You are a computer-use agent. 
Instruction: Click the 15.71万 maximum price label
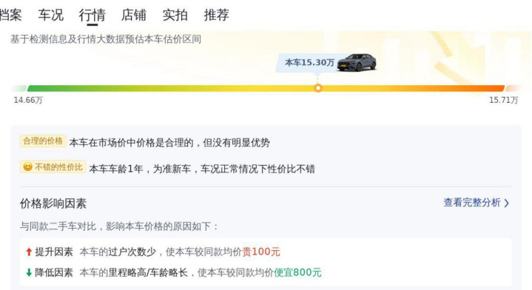pos(503,100)
